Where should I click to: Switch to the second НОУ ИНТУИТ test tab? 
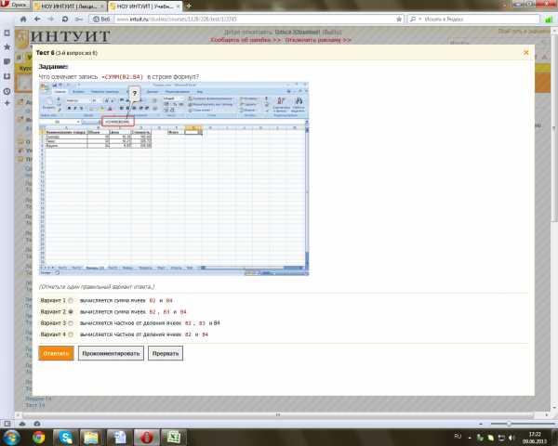144,7
